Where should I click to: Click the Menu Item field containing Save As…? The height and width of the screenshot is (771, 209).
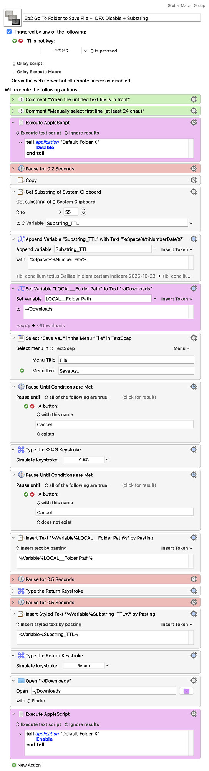click(126, 371)
